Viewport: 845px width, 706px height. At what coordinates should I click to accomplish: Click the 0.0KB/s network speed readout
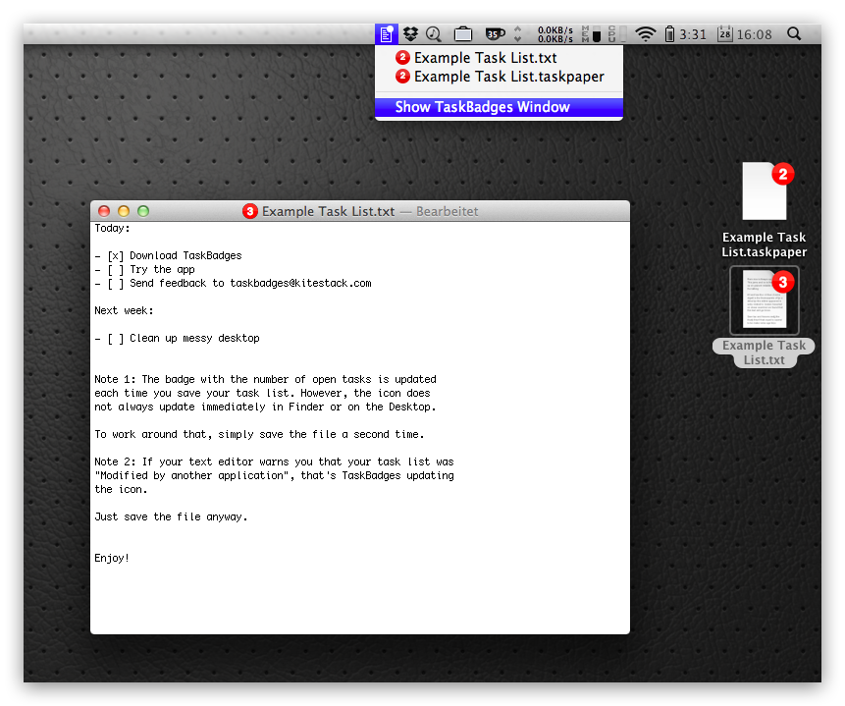coord(555,34)
